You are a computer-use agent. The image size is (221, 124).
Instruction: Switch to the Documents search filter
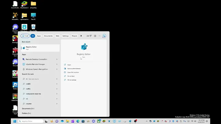click(x=48, y=36)
